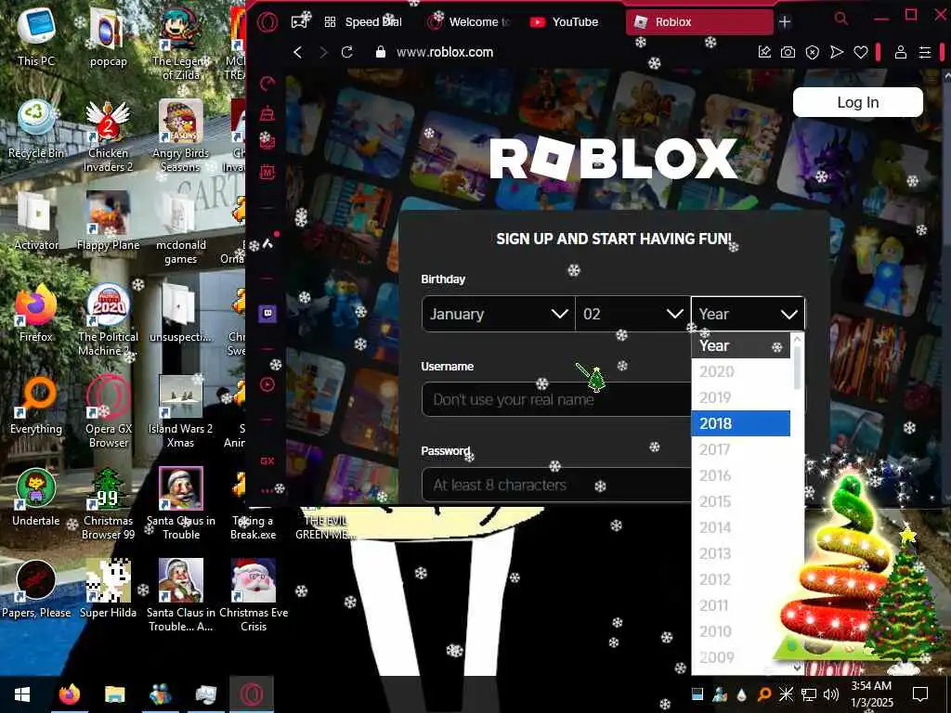Select the Papers, Please desktop icon
The width and height of the screenshot is (951, 713).
[x=36, y=590]
